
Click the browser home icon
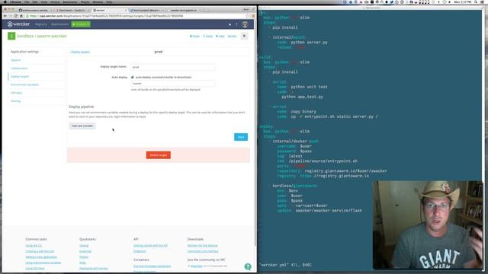tap(21, 16)
